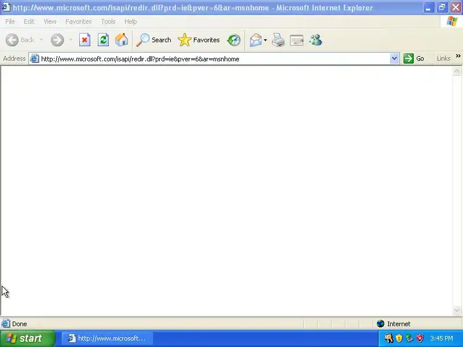
Task: Restore down the browser window
Action: pyautogui.click(x=442, y=8)
